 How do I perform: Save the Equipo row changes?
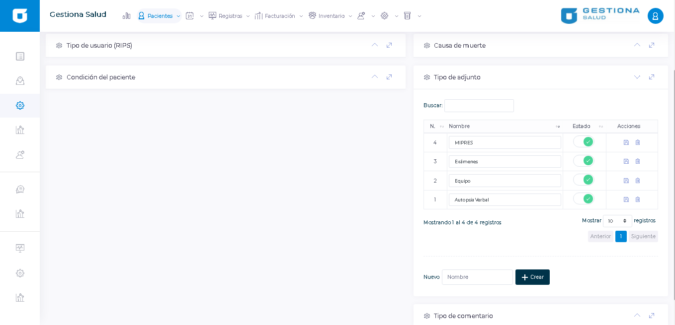pos(626,181)
